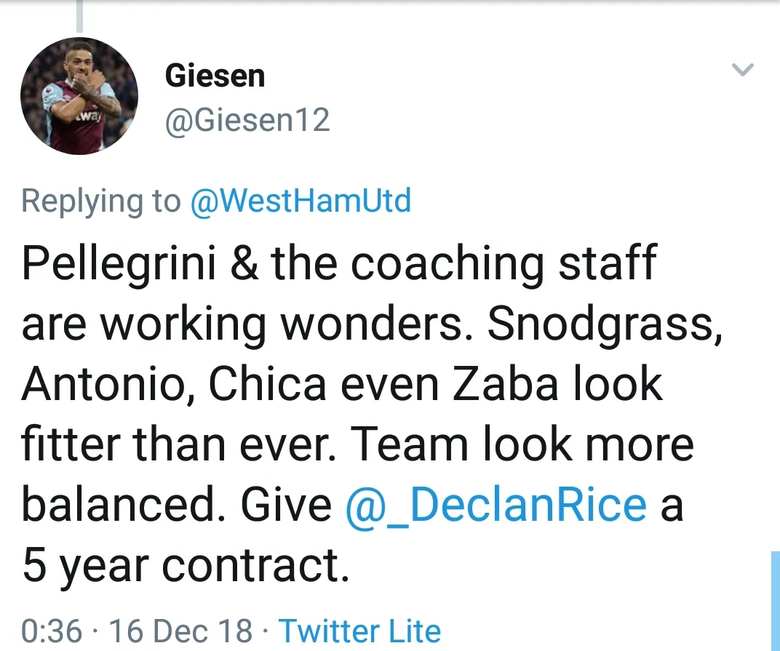Click the thread connector line above avatar
The image size is (780, 651).
coord(79,17)
